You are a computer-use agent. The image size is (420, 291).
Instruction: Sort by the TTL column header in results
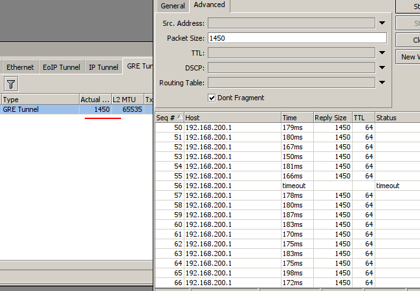point(364,118)
